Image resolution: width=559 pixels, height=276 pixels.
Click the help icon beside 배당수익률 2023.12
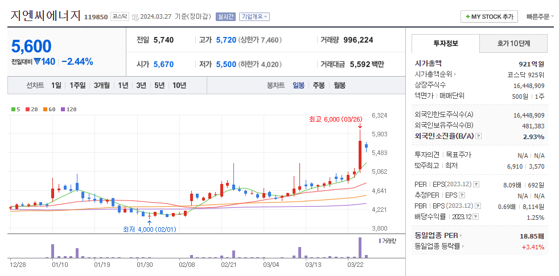click(x=475, y=216)
